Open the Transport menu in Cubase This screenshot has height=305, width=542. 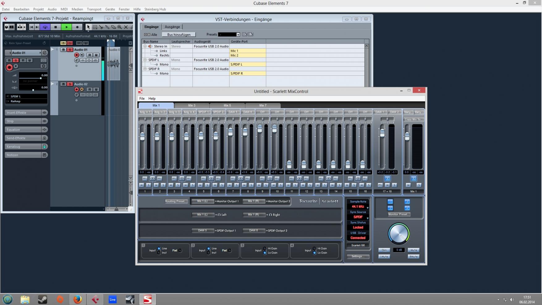(94, 9)
